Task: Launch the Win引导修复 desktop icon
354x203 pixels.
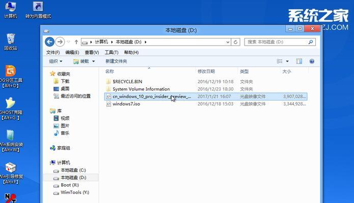Action: pyautogui.click(x=11, y=173)
